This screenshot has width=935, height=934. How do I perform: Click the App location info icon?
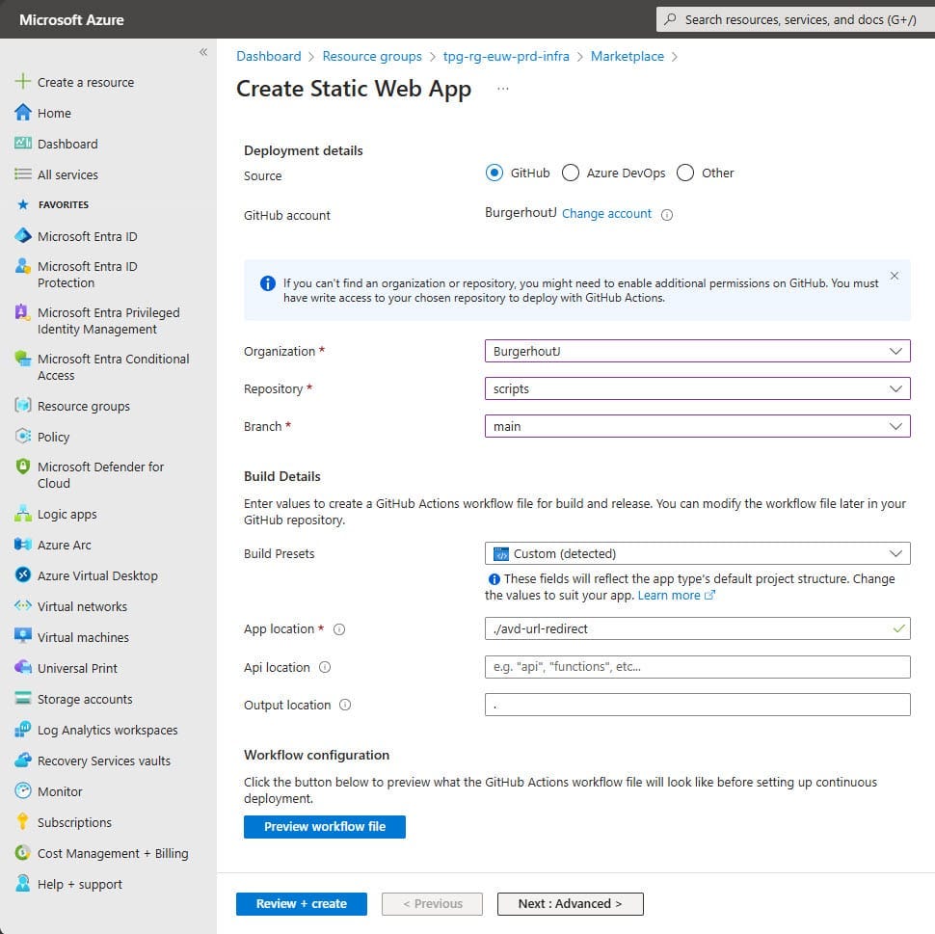point(338,629)
